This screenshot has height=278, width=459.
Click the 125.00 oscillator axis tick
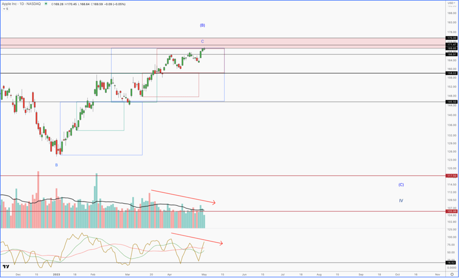tap(451, 231)
